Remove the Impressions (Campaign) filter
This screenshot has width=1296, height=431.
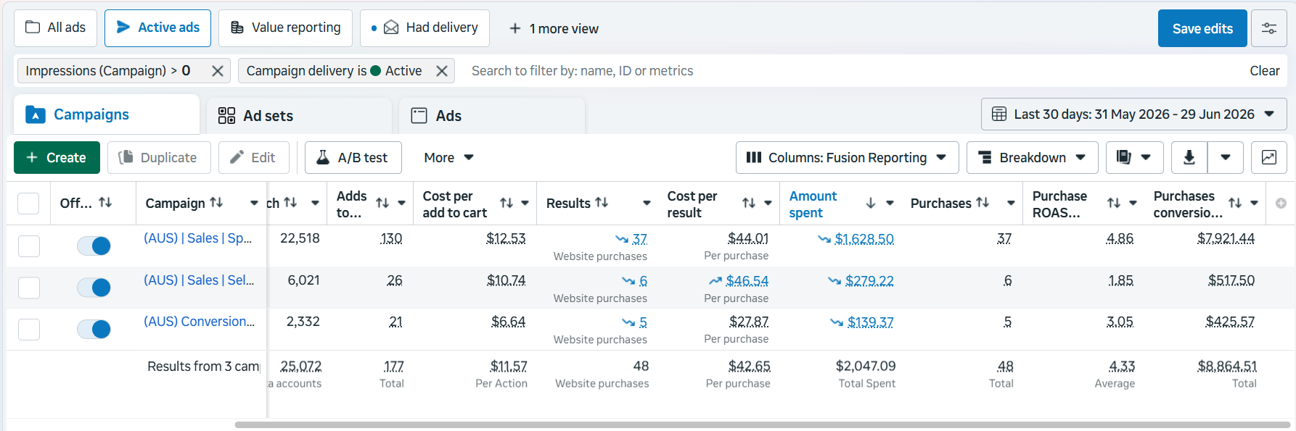217,71
